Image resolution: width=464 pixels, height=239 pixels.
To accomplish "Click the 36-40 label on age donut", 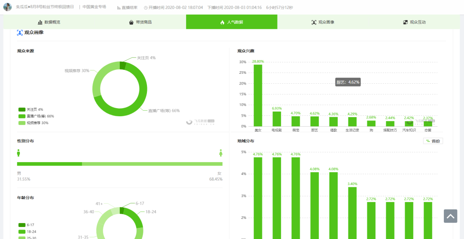I will click(x=89, y=212).
